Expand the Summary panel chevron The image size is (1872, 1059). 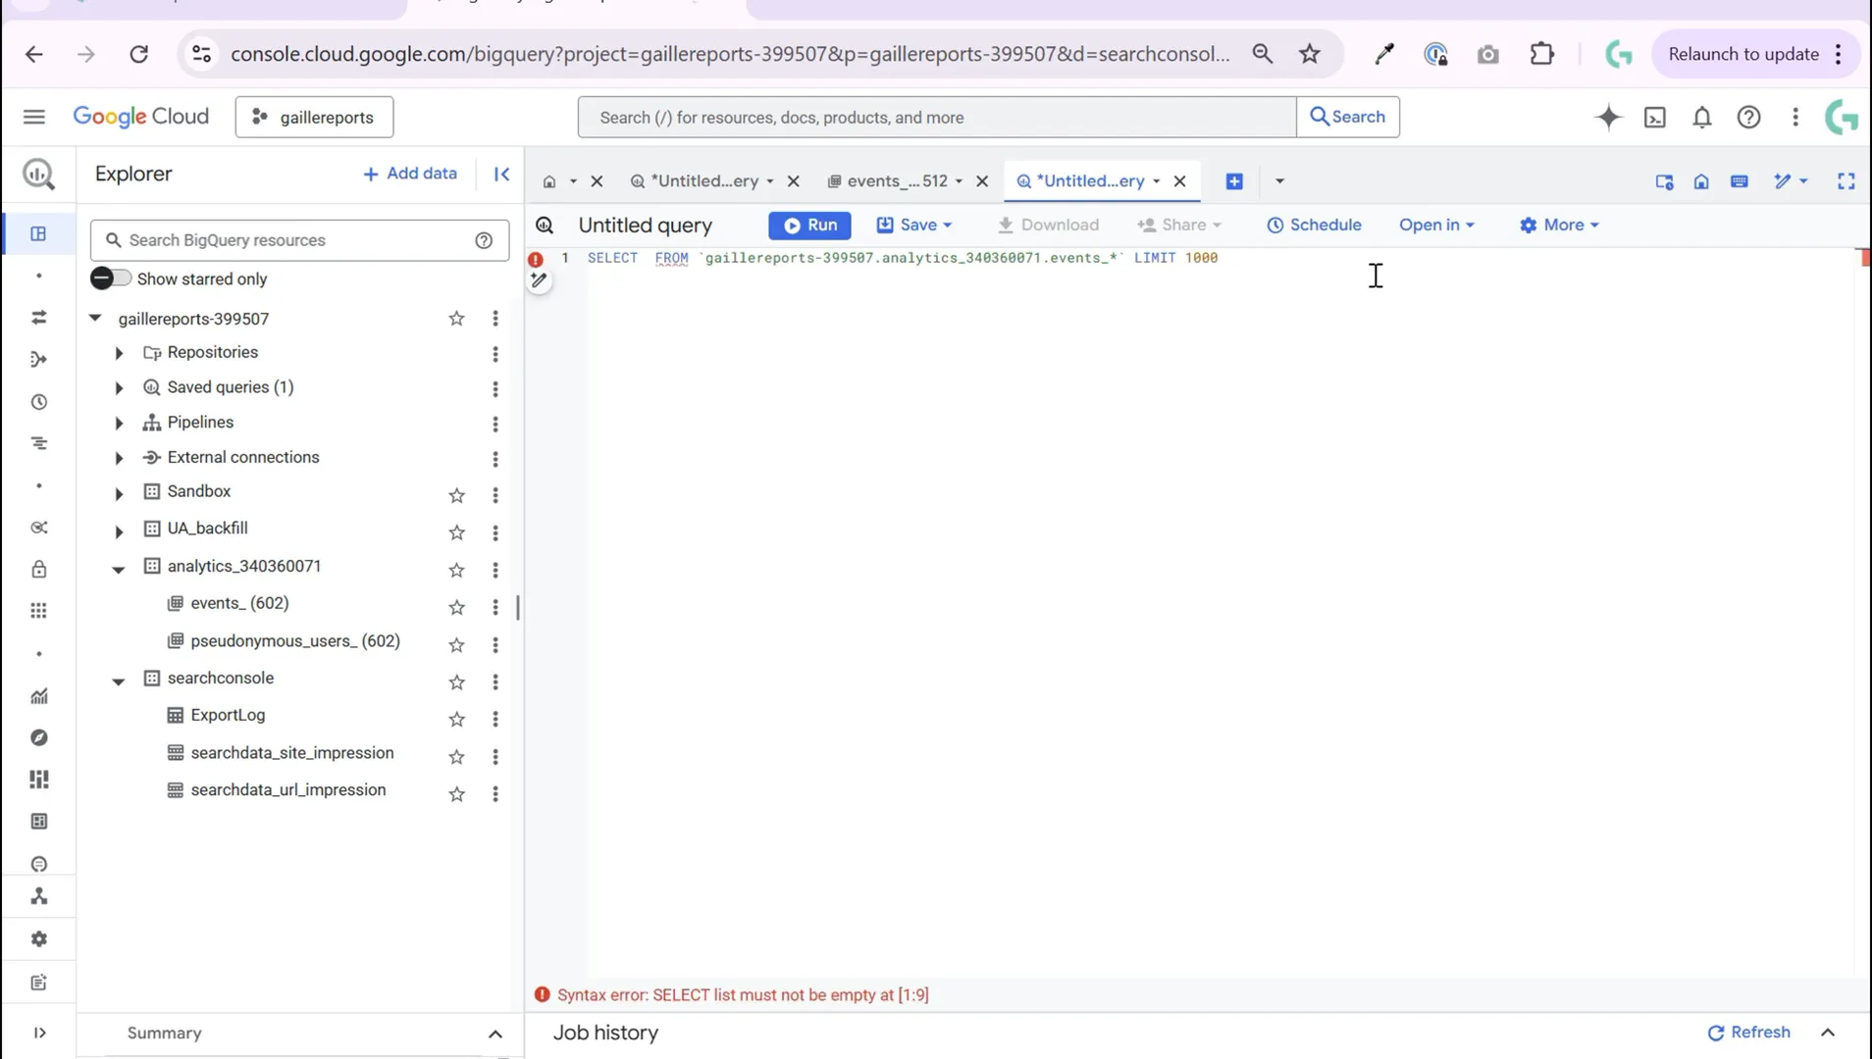tap(495, 1034)
